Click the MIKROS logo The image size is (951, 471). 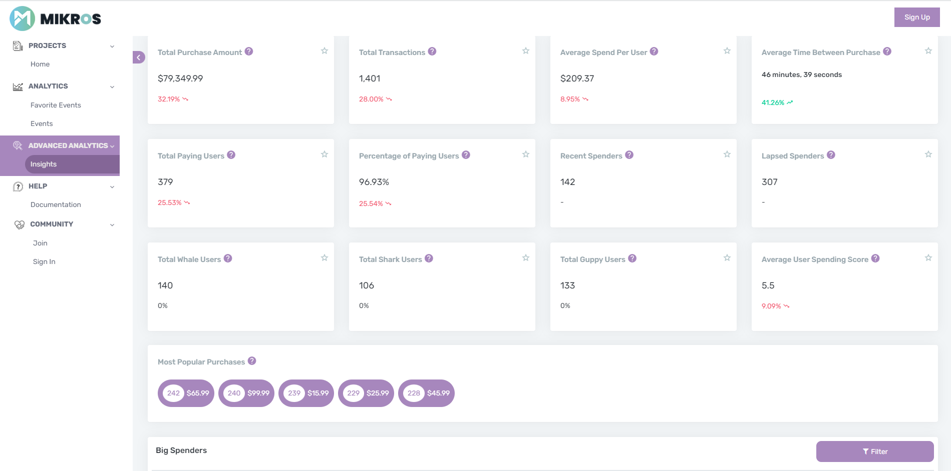pos(55,18)
